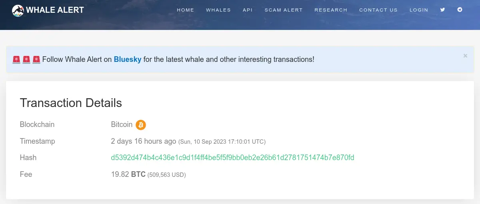Open the transaction hash link
The height and width of the screenshot is (204, 480).
pos(232,158)
